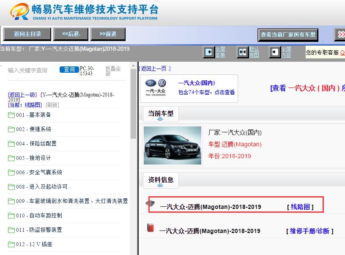Click the left tree panel scrollbar thumb
The height and width of the screenshot is (255, 345).
click(133, 104)
